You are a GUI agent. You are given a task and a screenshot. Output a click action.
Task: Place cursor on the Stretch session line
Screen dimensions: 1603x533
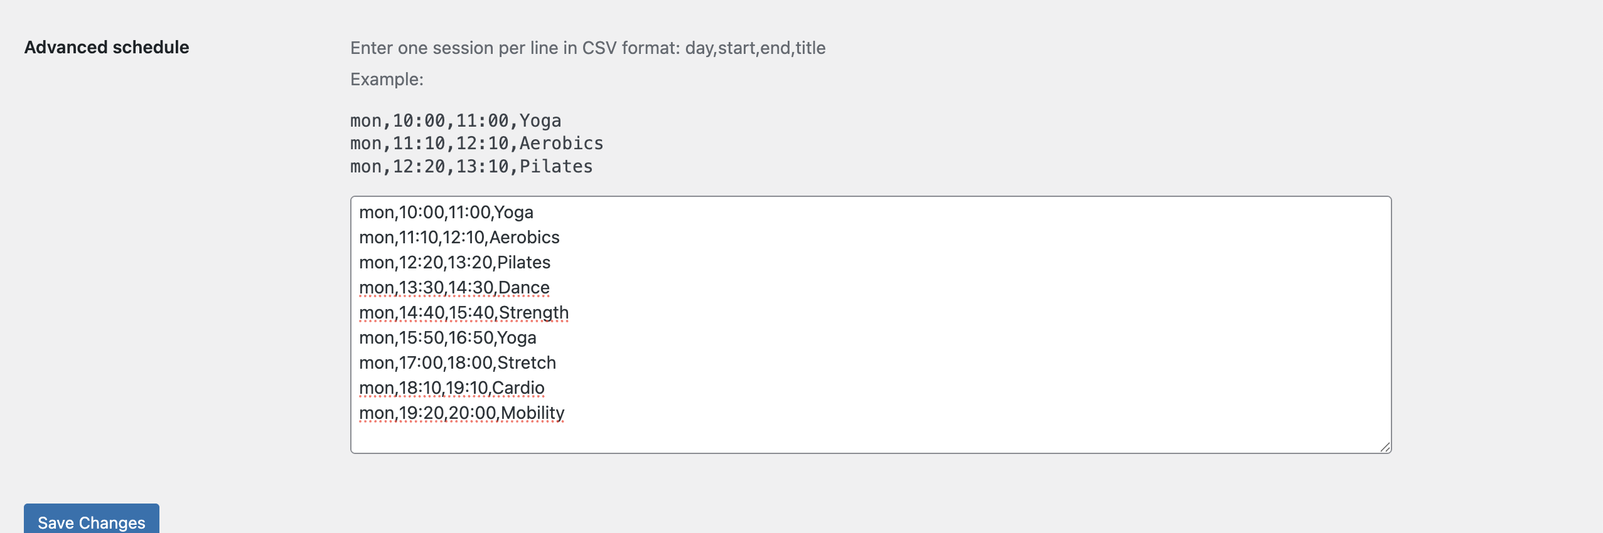(457, 363)
